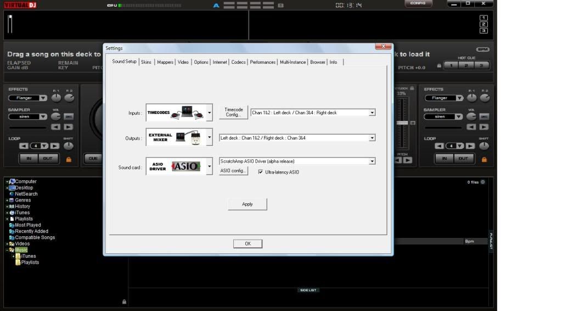Toggle the browser lock icon at bottom
This screenshot has width=562, height=311.
pos(124,302)
